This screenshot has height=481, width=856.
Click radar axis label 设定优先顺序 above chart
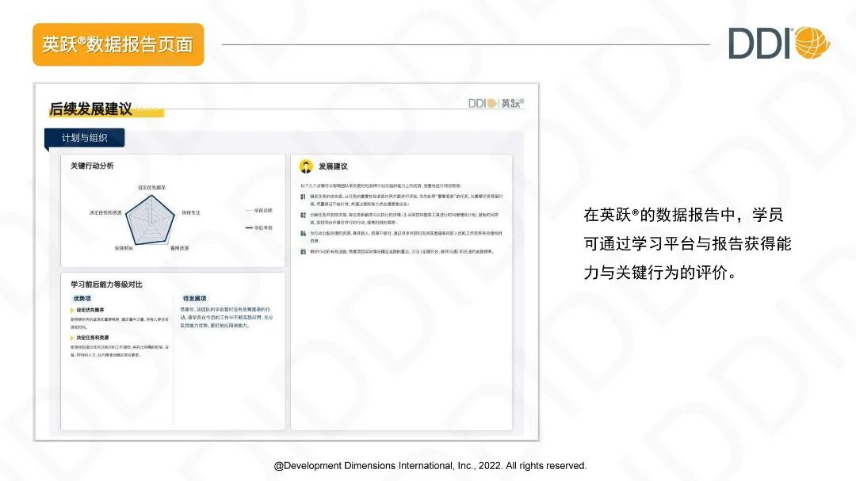151,187
